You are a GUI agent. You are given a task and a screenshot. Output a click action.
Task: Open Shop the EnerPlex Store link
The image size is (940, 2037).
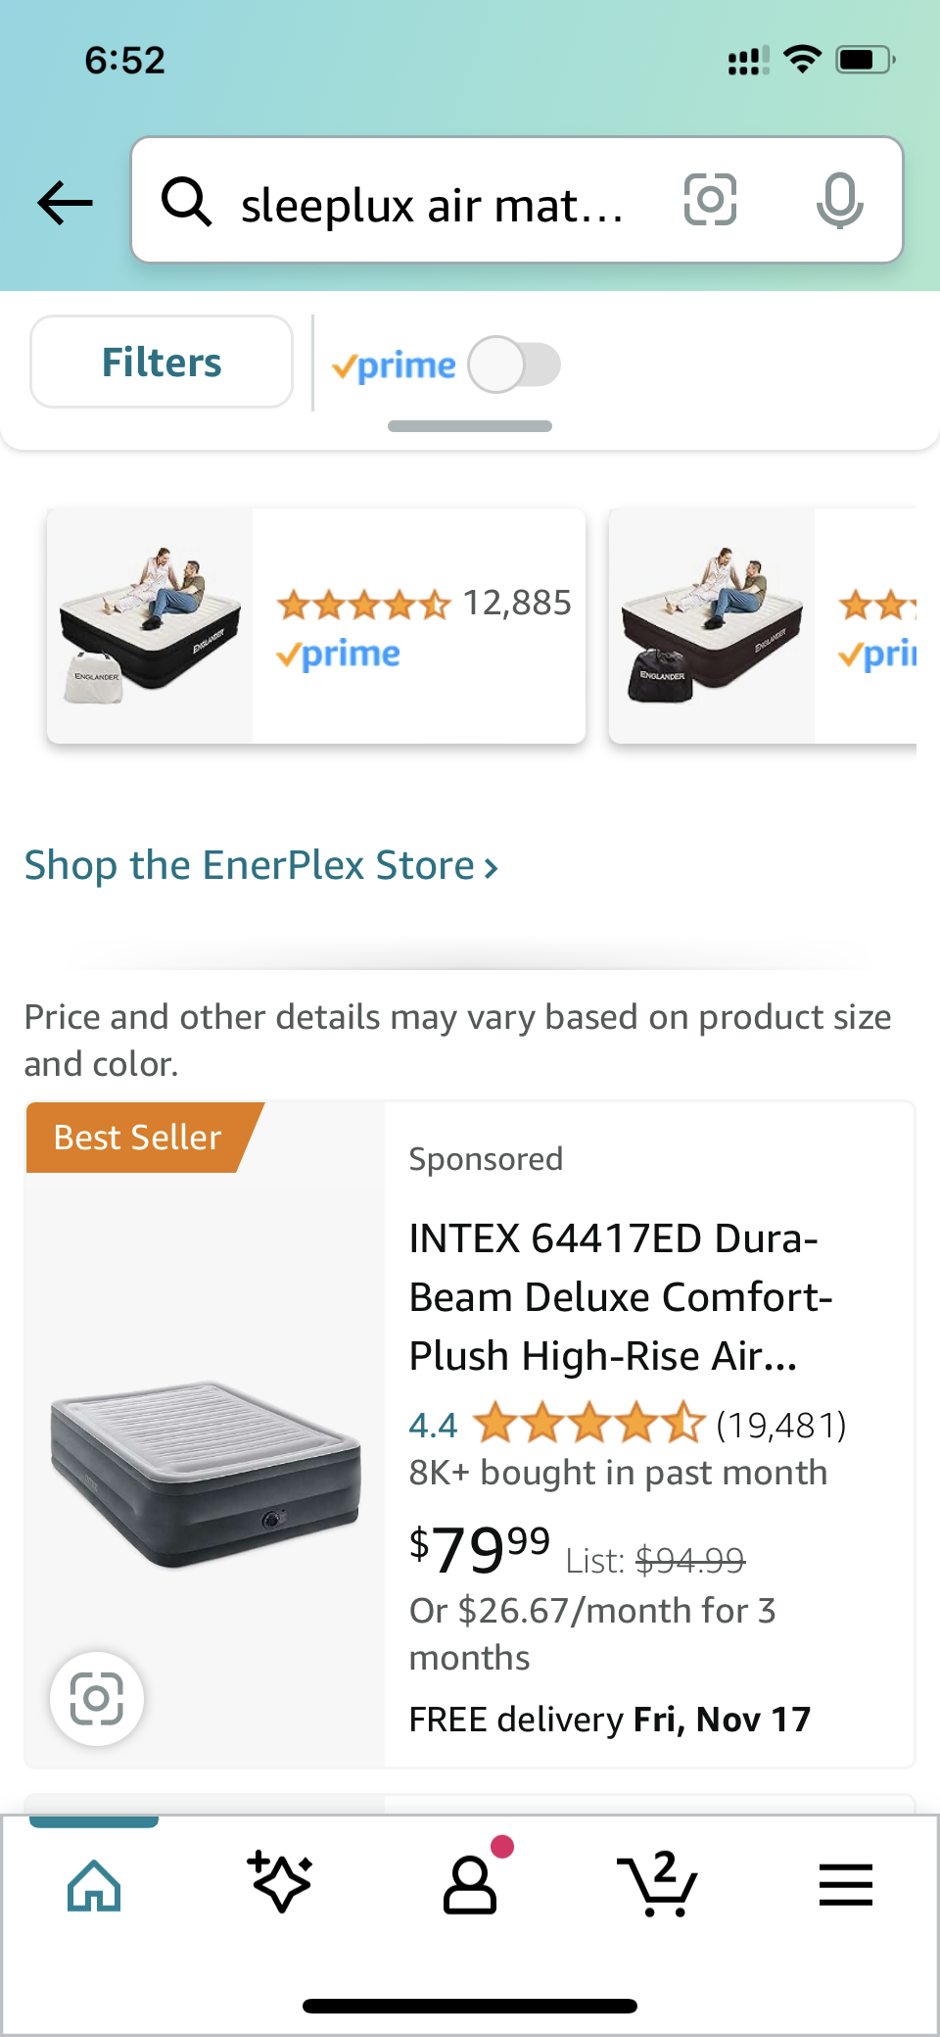pyautogui.click(x=250, y=865)
